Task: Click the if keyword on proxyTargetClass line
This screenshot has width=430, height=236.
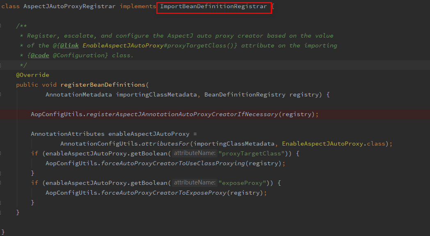Action: tap(34, 153)
